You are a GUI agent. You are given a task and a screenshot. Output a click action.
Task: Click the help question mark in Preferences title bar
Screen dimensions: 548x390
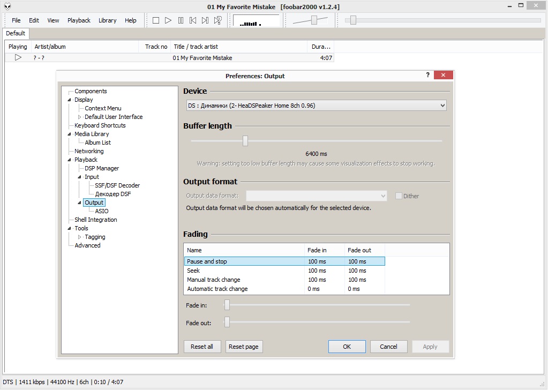coord(427,76)
